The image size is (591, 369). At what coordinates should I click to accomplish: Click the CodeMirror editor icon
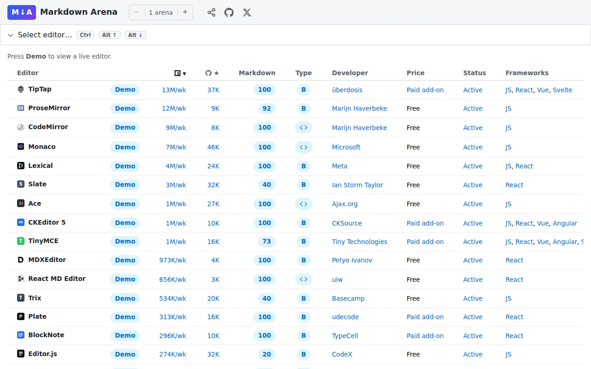point(20,127)
